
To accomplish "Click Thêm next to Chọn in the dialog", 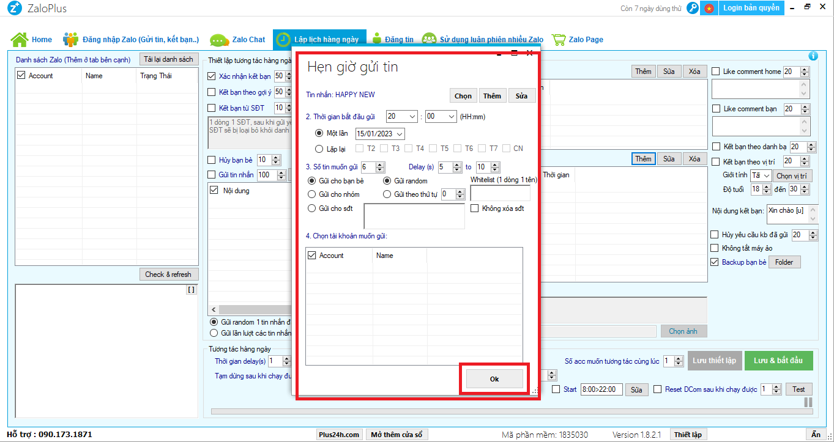I will (492, 96).
